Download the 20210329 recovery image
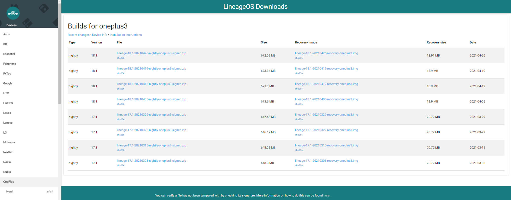Screen dimensions: 511x200 coord(327,115)
